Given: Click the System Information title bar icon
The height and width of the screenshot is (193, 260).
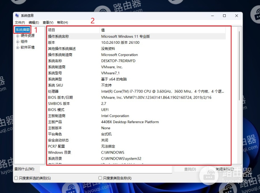Looking at the screenshot, I should pyautogui.click(x=17, y=16).
